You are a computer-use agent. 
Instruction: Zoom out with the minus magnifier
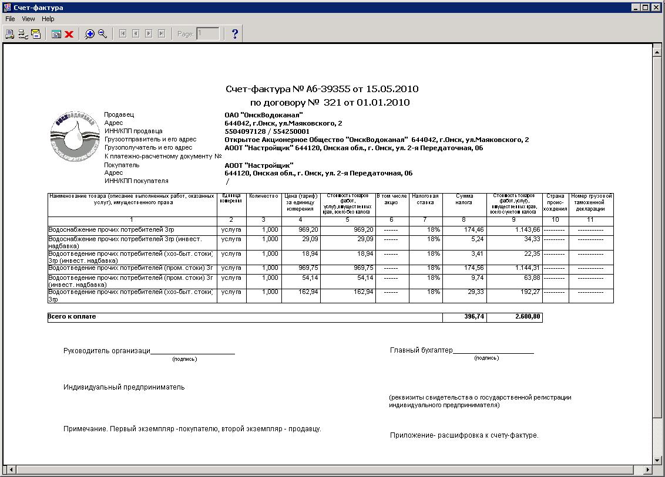(103, 34)
